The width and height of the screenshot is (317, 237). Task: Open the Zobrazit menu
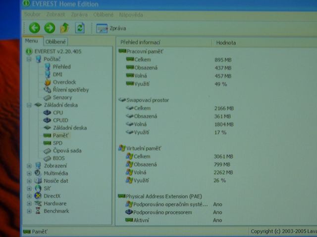coord(56,14)
